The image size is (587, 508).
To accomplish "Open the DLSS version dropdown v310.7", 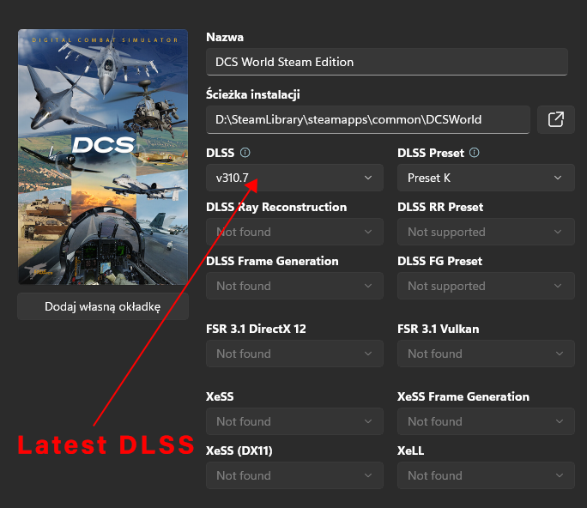I will click(294, 178).
